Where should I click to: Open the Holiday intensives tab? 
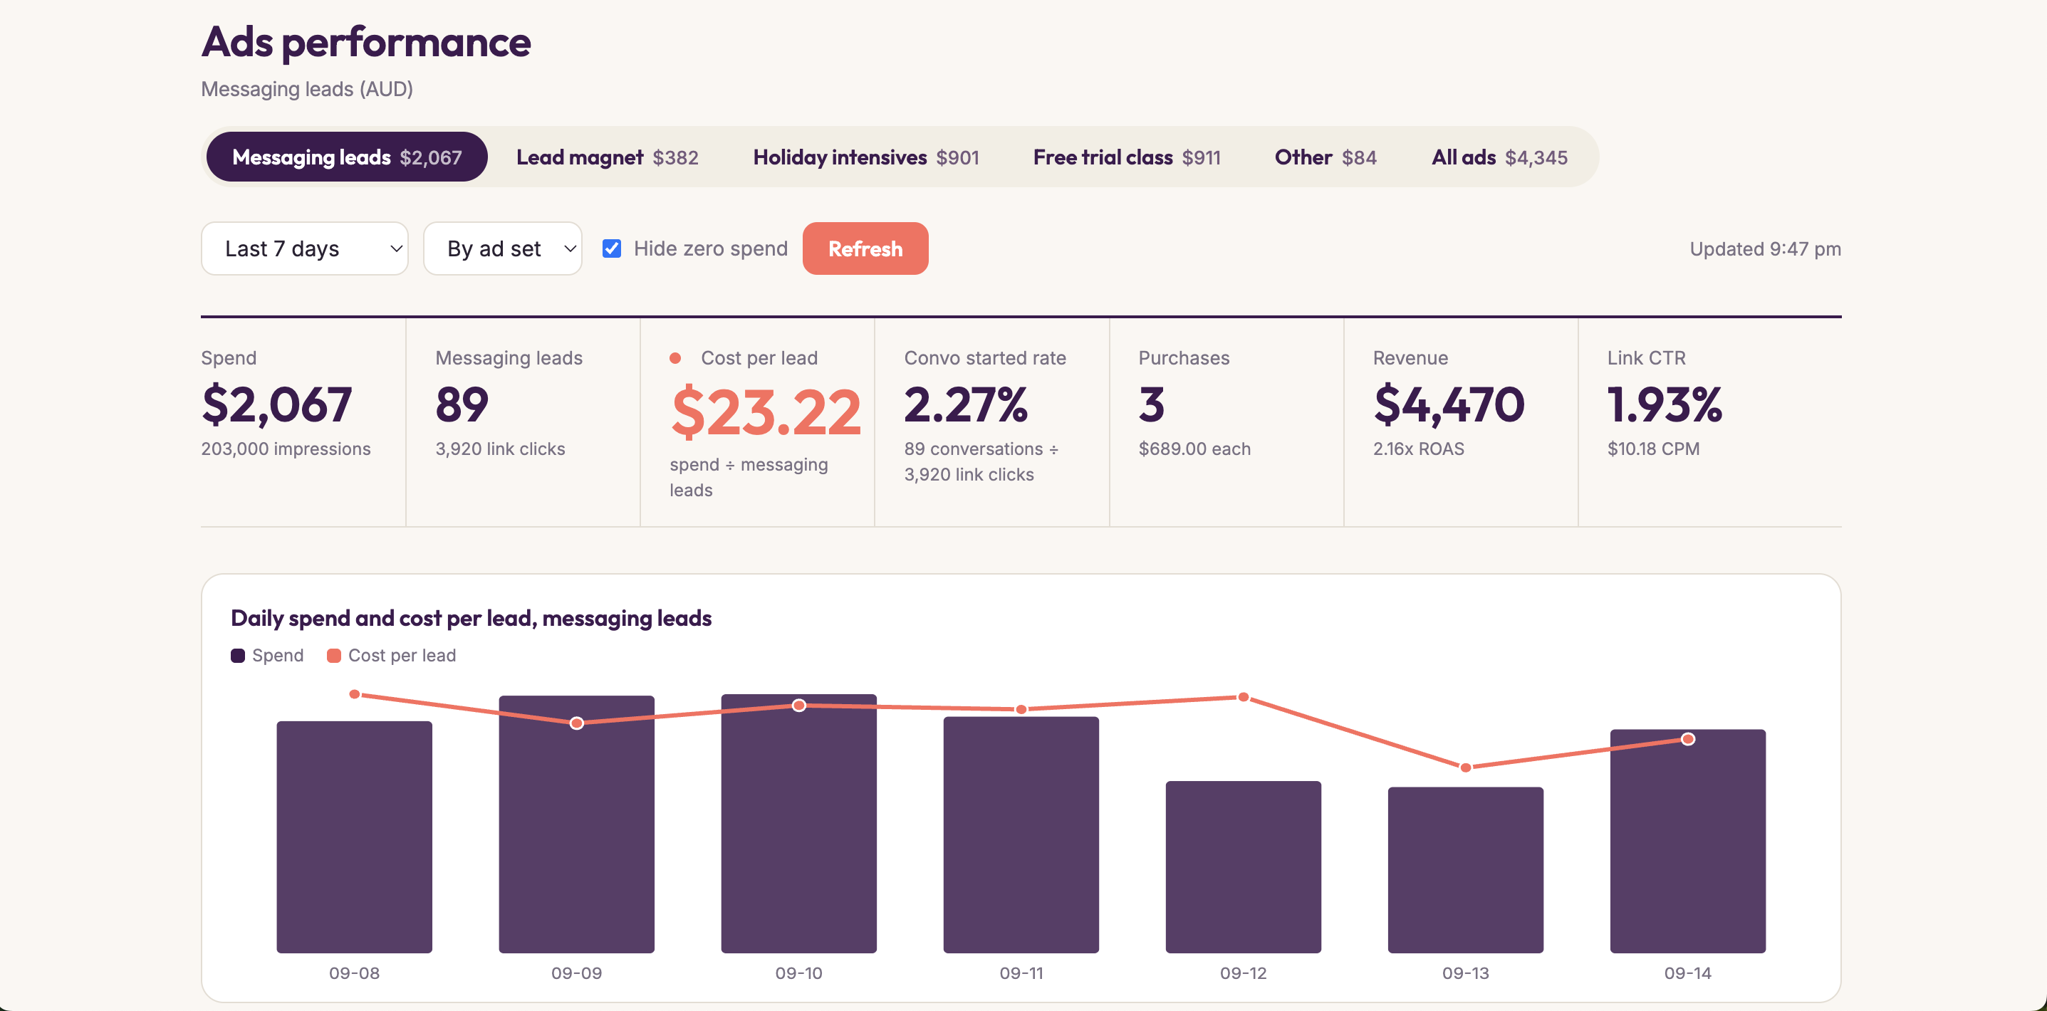click(865, 157)
